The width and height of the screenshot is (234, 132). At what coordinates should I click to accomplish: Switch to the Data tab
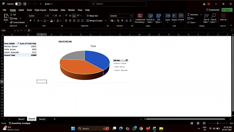(63, 10)
